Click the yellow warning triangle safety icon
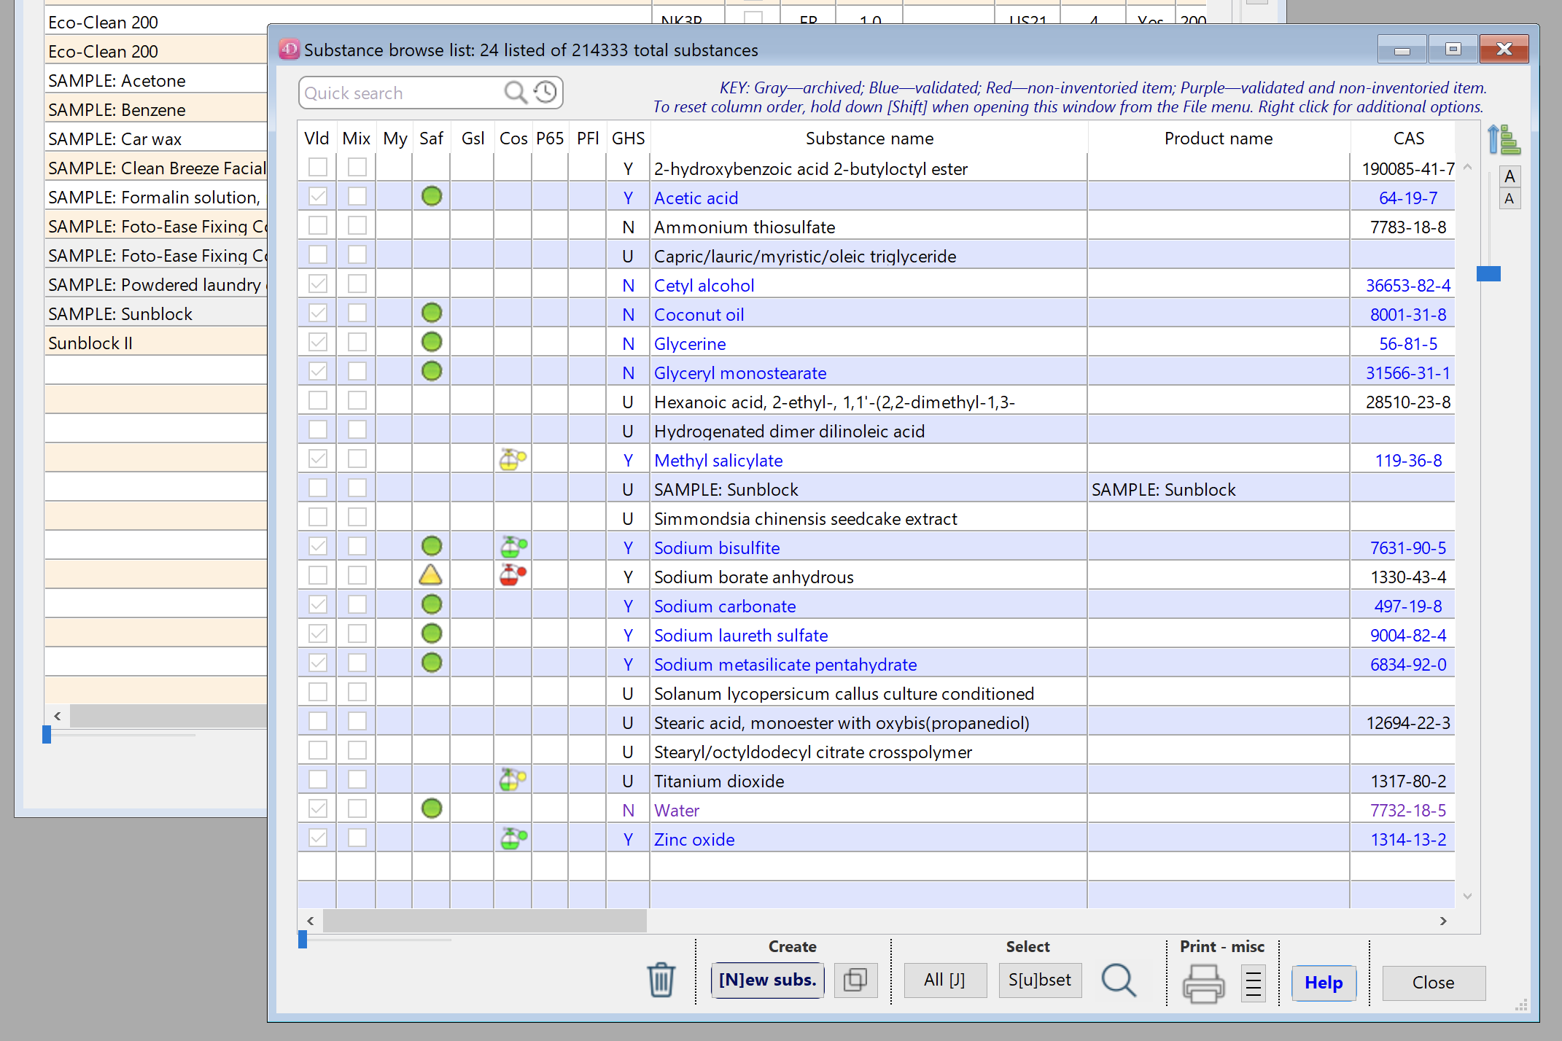Image resolution: width=1562 pixels, height=1041 pixels. pos(431,576)
